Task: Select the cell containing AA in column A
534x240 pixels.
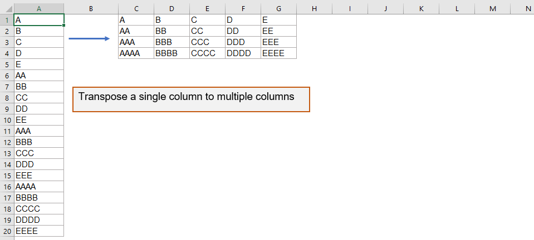Action: pos(38,76)
